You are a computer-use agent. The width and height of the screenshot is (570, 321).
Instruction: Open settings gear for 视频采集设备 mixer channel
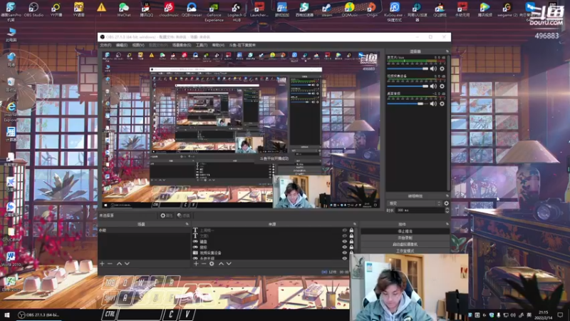[x=442, y=86]
